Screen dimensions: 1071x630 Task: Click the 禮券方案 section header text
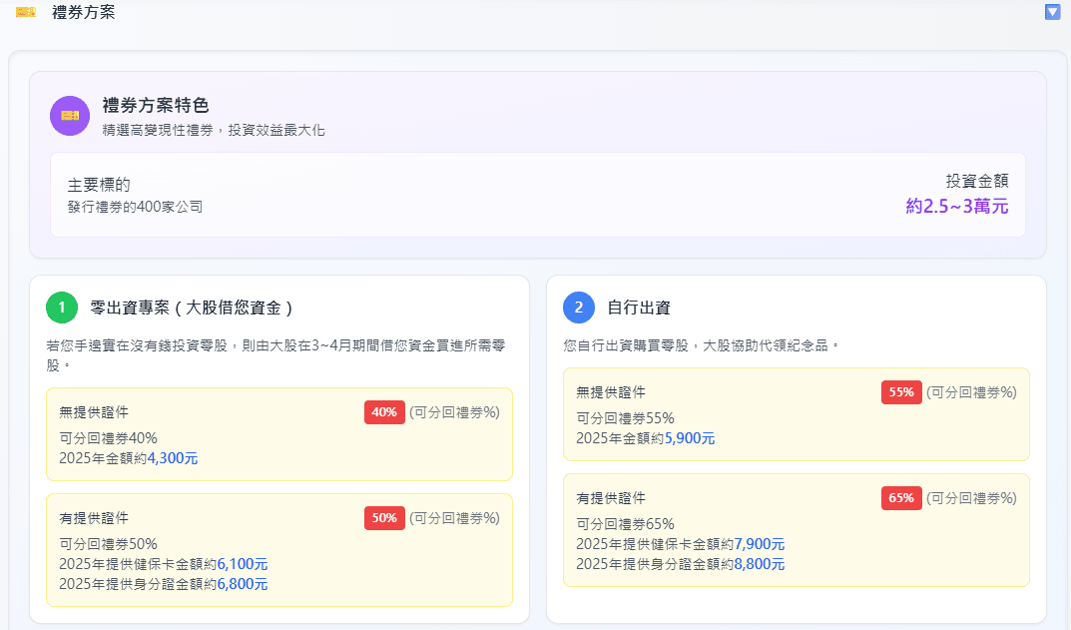pyautogui.click(x=84, y=12)
